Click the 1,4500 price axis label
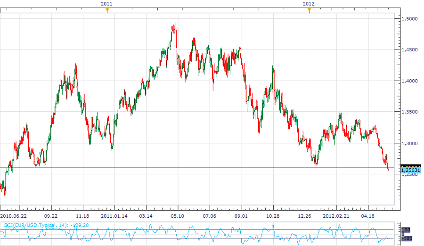Image resolution: width=424 pixels, height=246 pixels. click(x=408, y=50)
